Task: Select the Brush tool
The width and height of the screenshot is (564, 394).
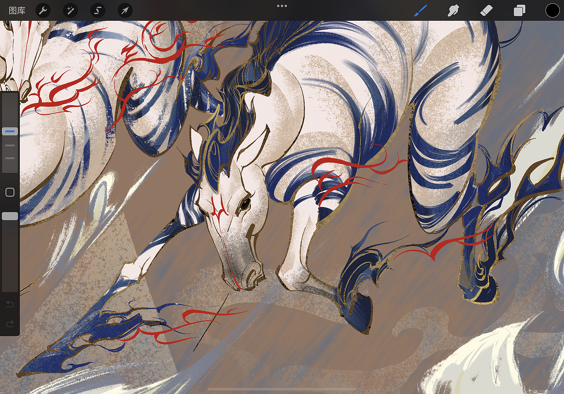Action: point(421,11)
